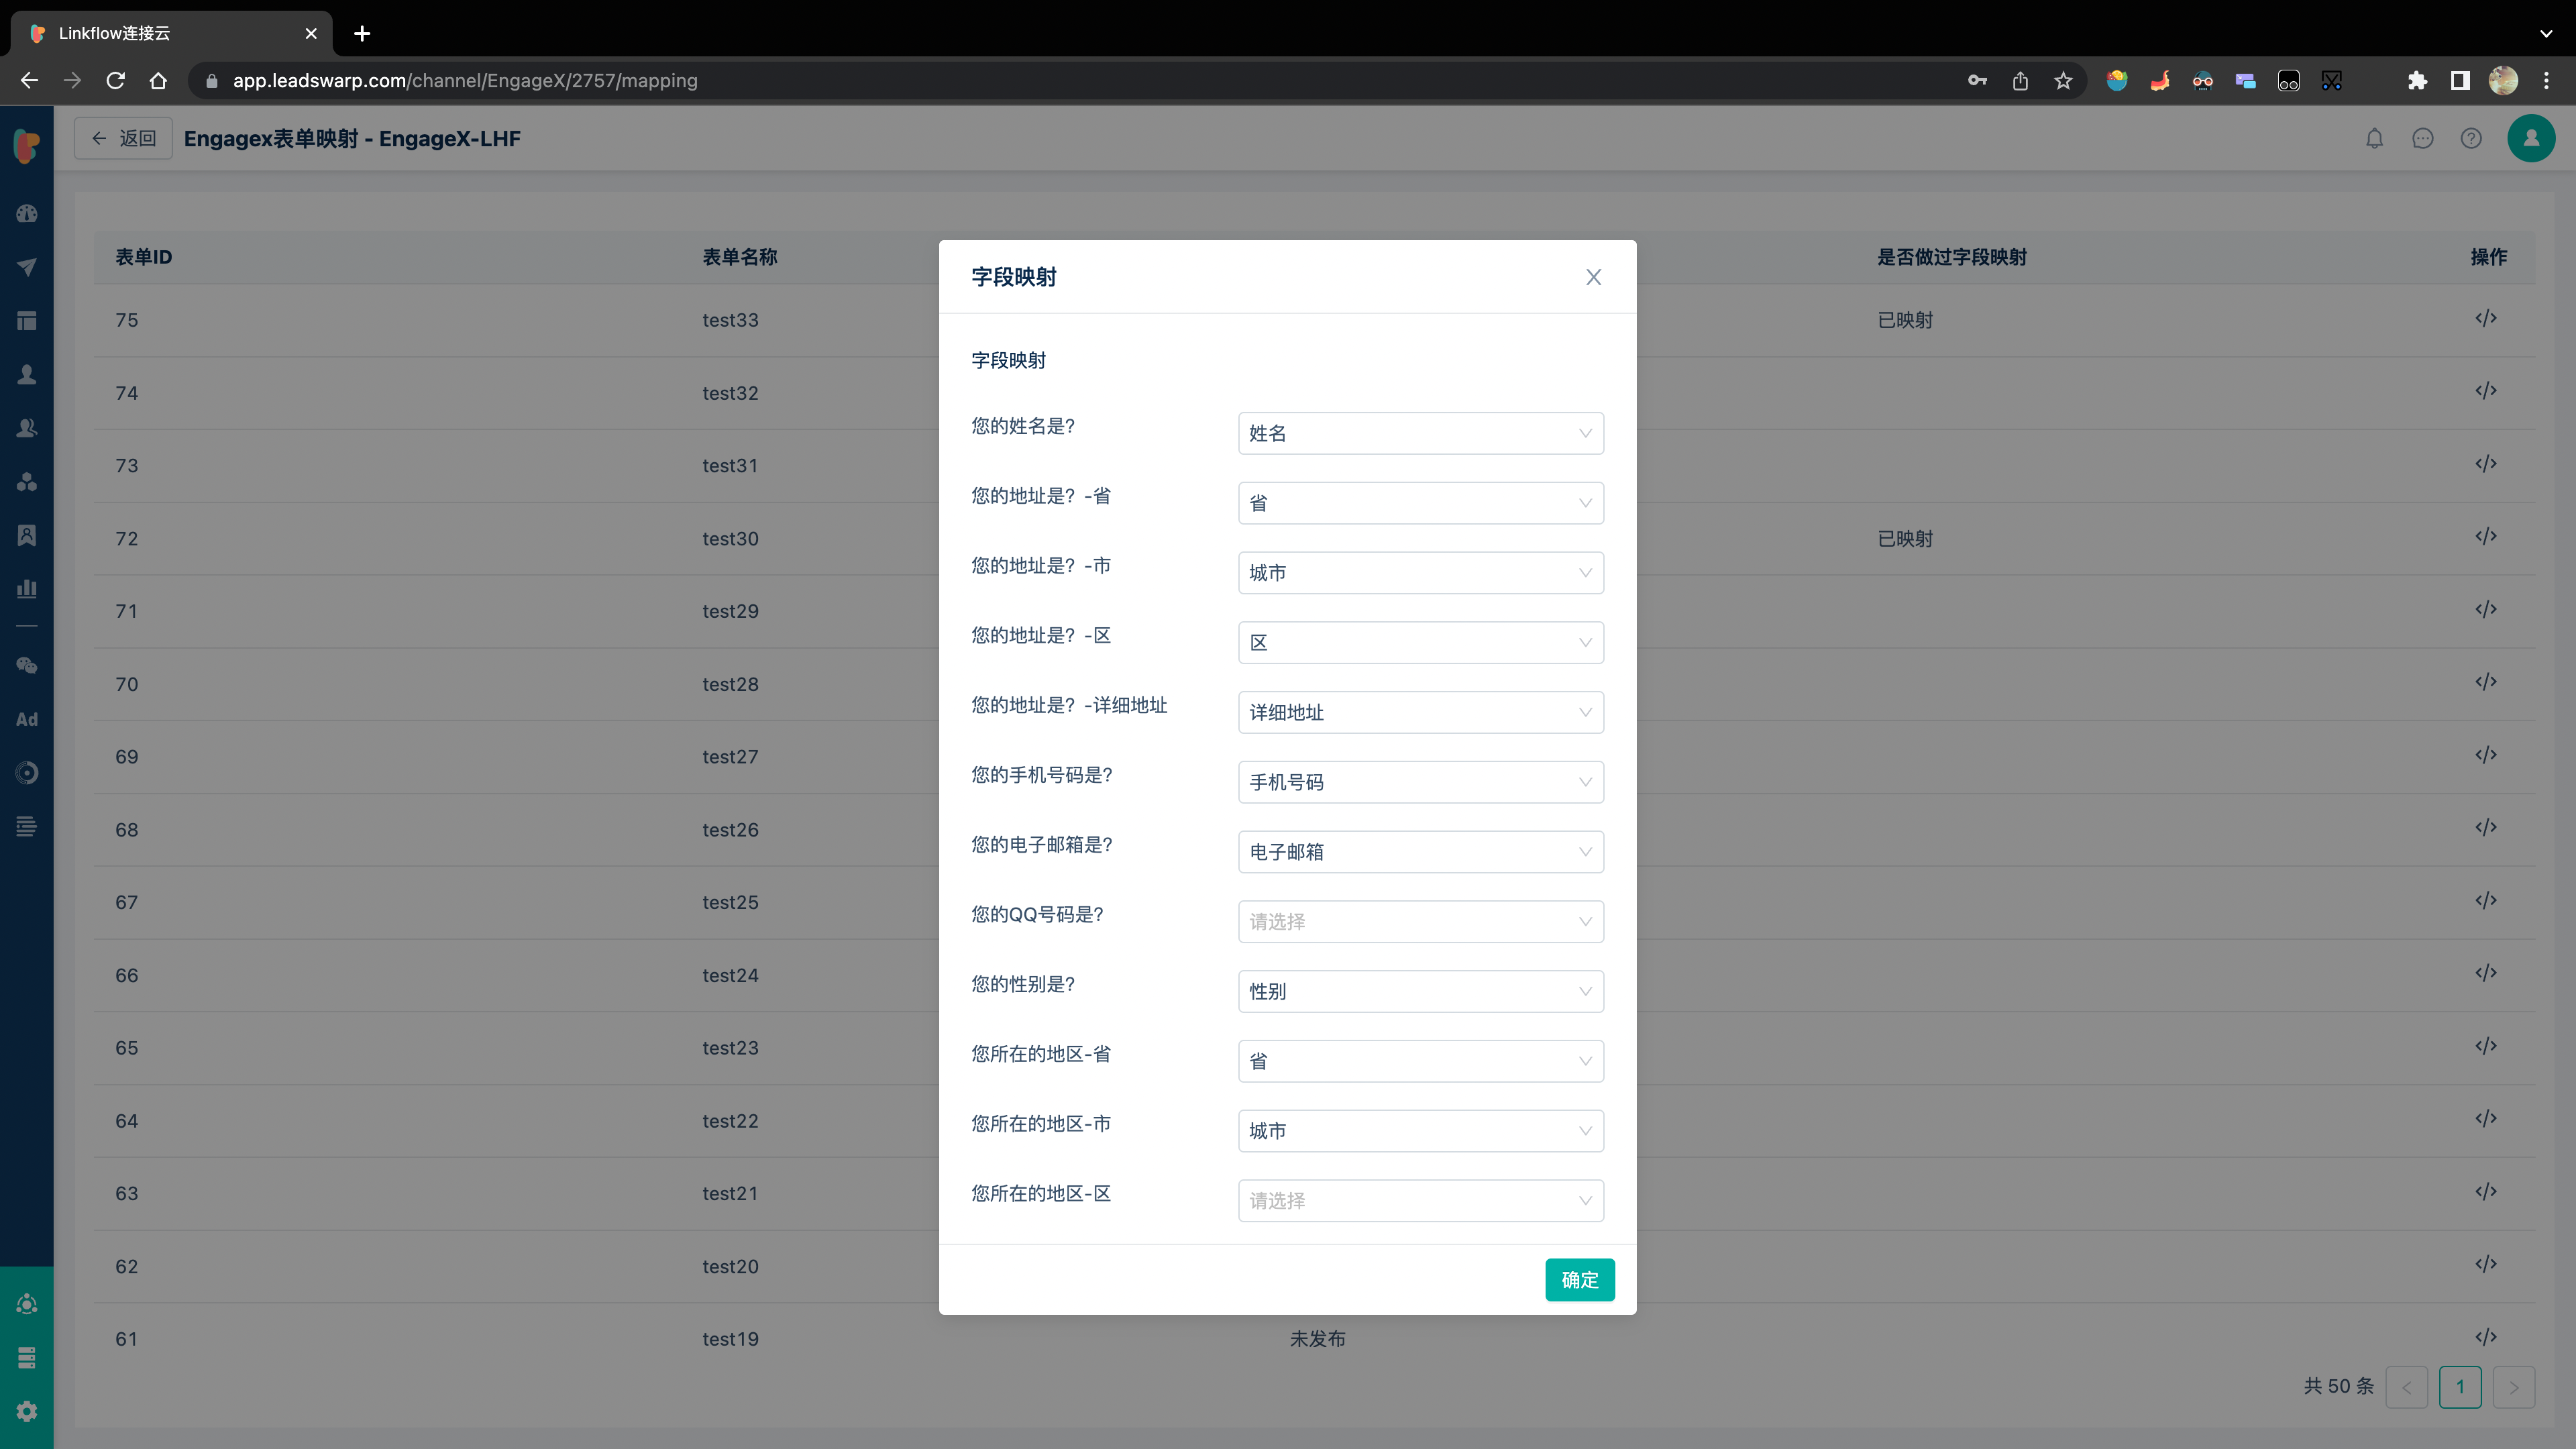Open field mapping code icon for row 72

click(2486, 536)
